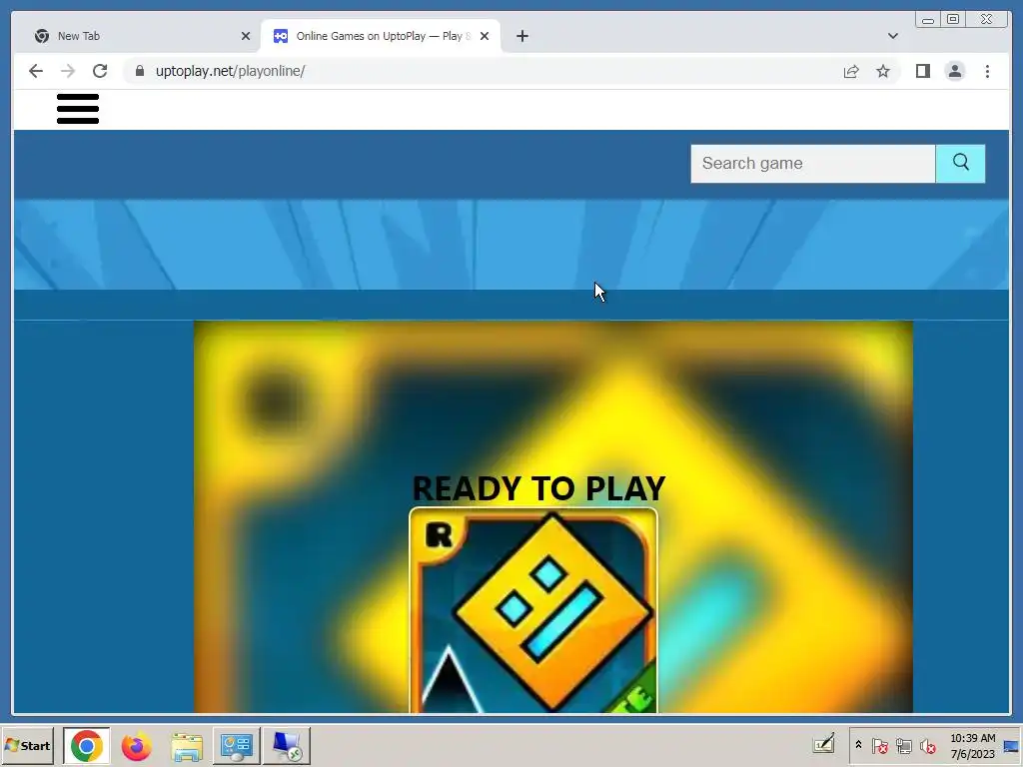Close the Online Games on UptoPlay tab
This screenshot has width=1023, height=767.
[x=485, y=36]
